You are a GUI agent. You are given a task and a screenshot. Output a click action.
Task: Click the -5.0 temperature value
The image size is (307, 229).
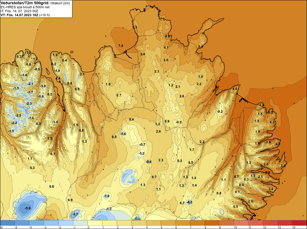28,208
